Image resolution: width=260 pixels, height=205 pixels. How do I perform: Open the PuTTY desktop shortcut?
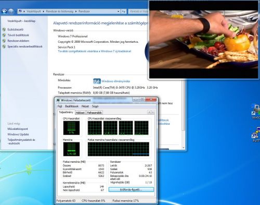[x=256, y=135]
